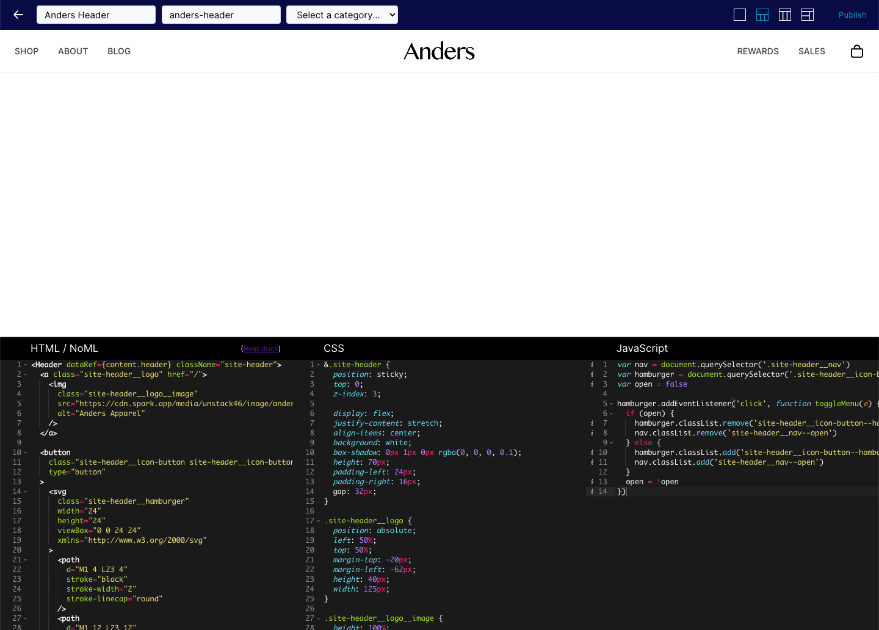Image resolution: width=879 pixels, height=630 pixels.
Task: Switch to the preview-only layout icon
Action: click(x=740, y=15)
